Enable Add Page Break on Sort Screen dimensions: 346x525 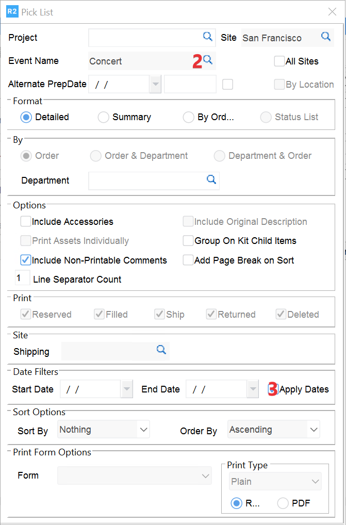click(188, 260)
